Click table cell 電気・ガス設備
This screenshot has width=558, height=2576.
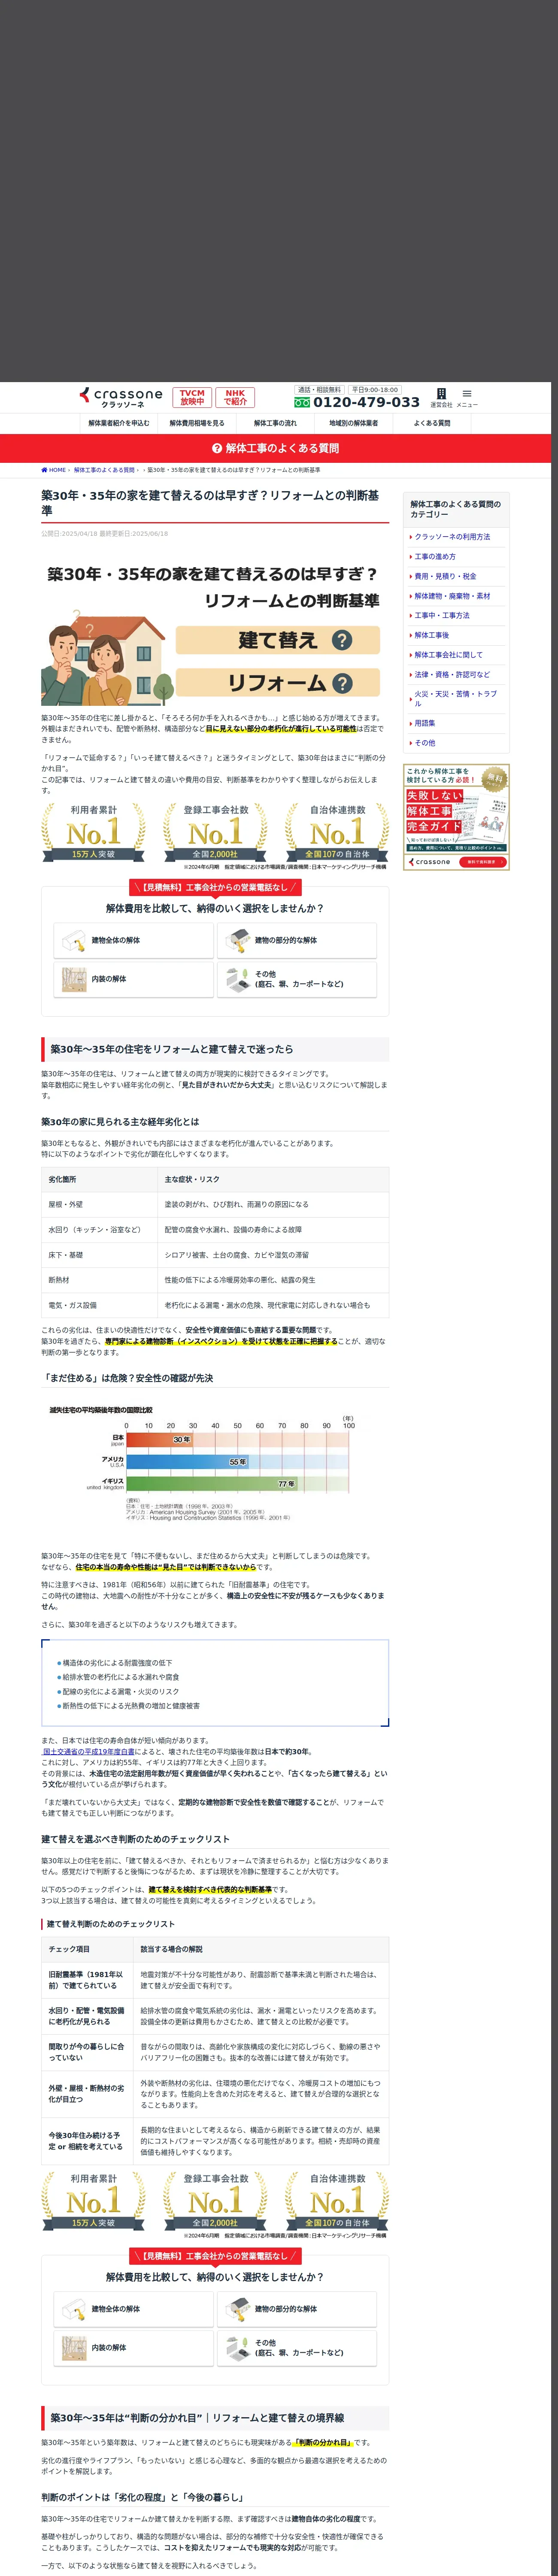[x=99, y=1305]
